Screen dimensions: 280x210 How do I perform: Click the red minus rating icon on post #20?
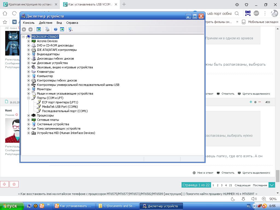259,102
